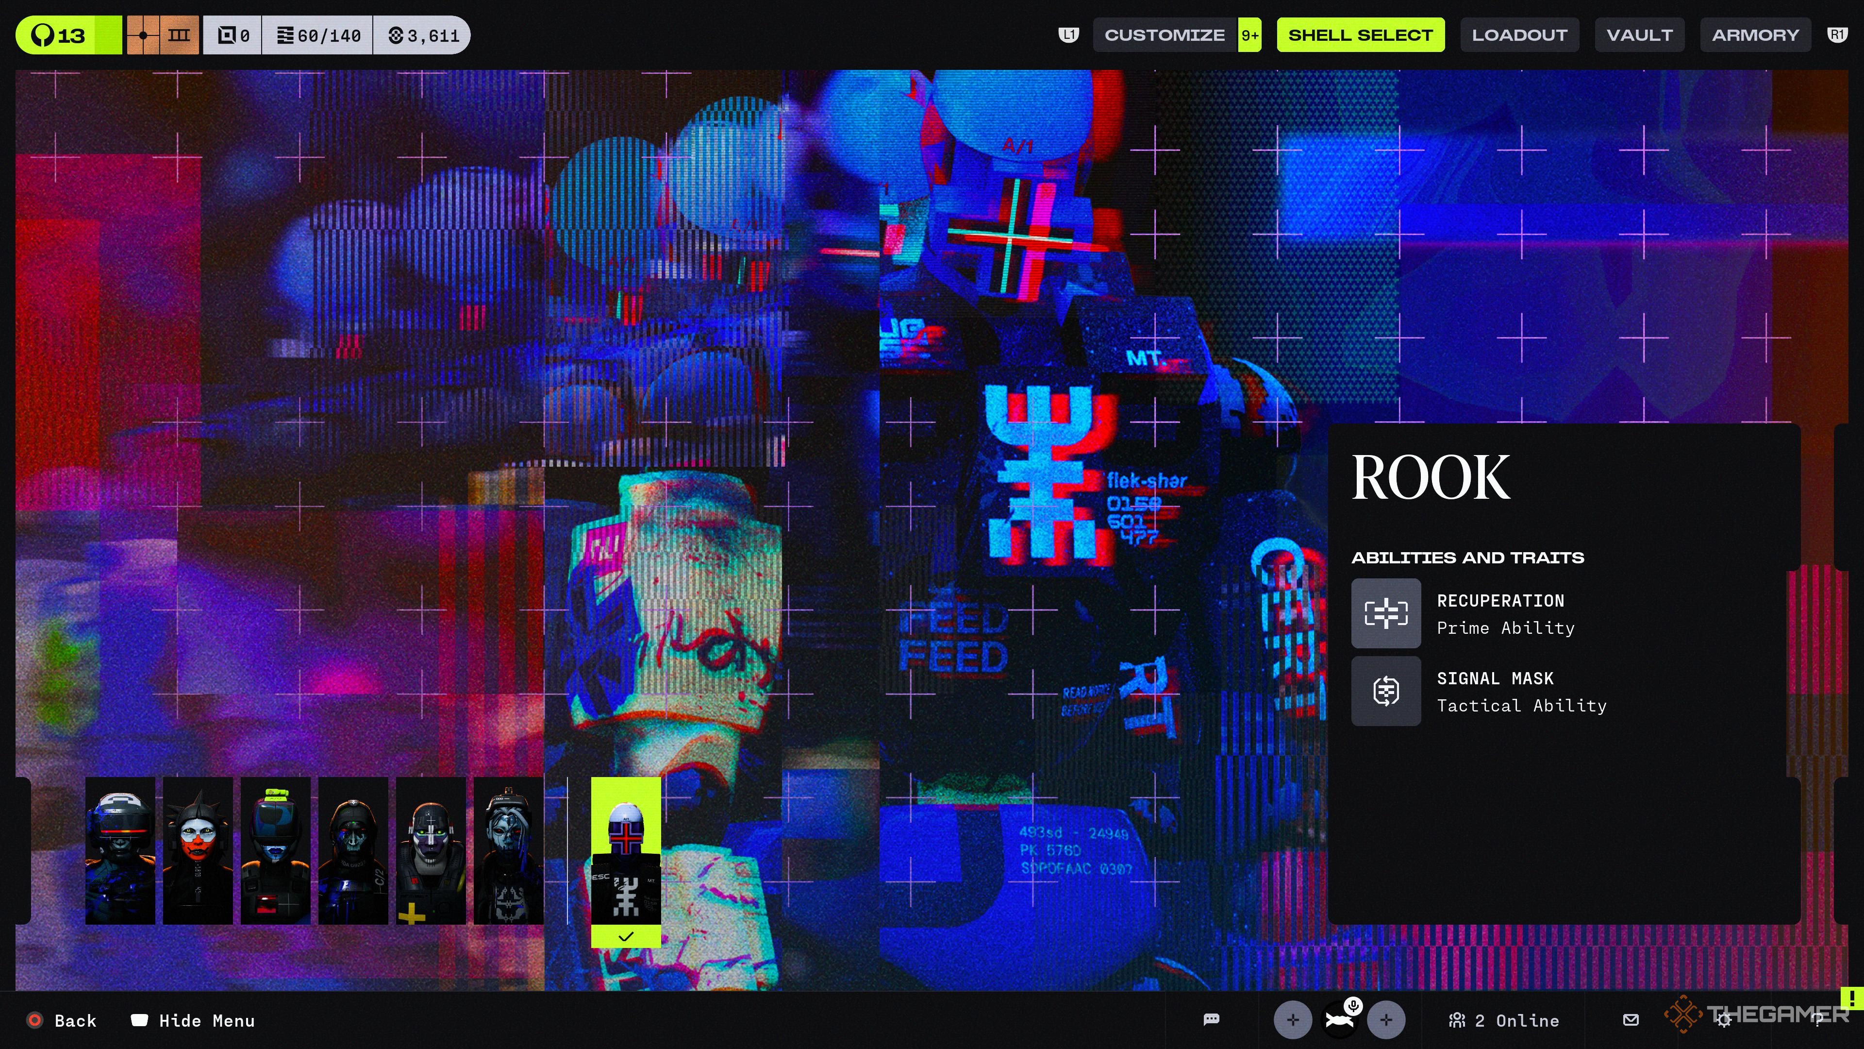Viewport: 1864px width, 1049px height.
Task: Open the settings gear icon
Action: point(1724,1019)
